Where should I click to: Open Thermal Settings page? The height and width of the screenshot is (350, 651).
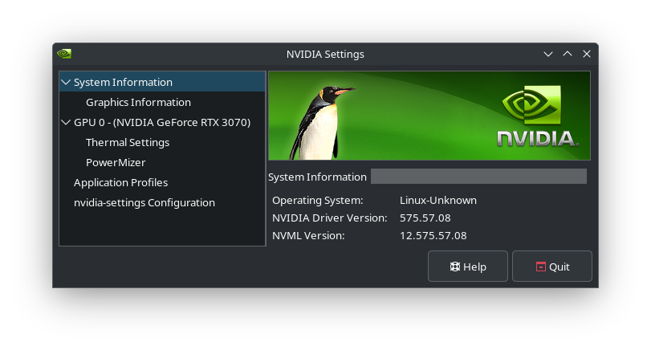162,142
